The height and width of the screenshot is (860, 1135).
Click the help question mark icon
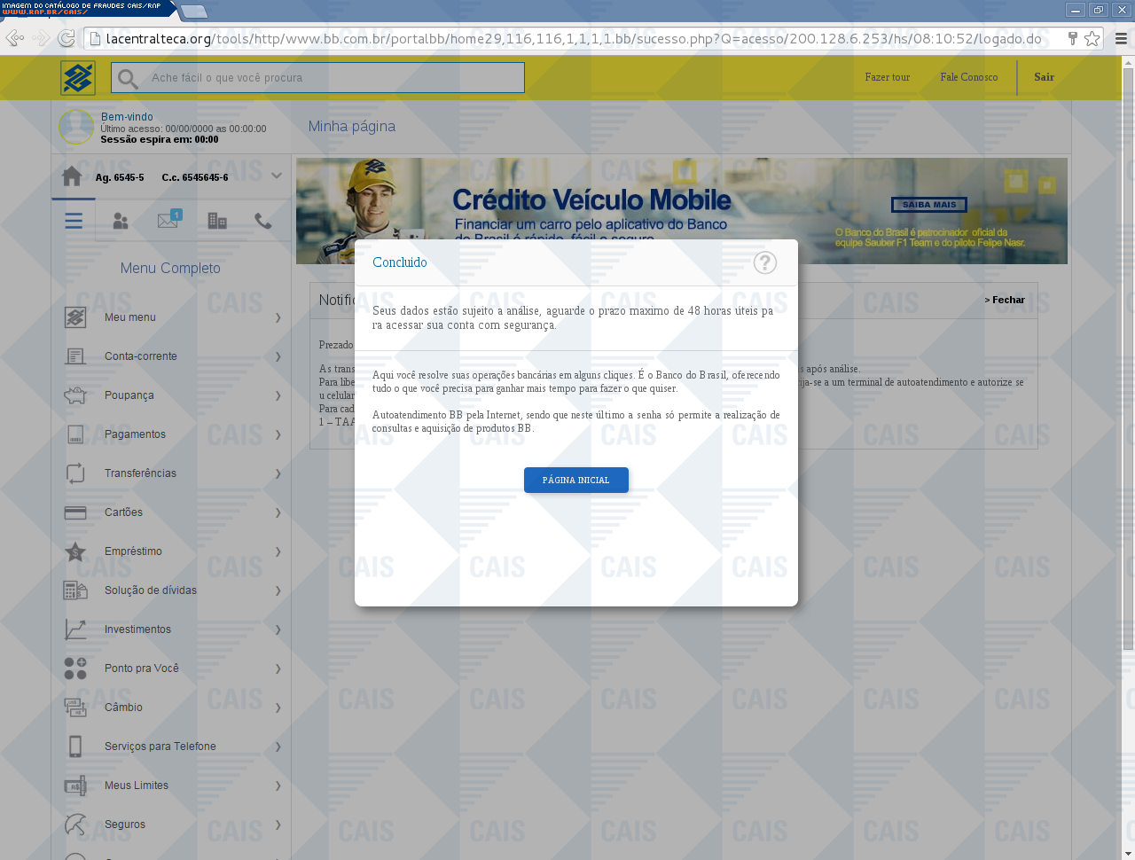[x=764, y=262]
